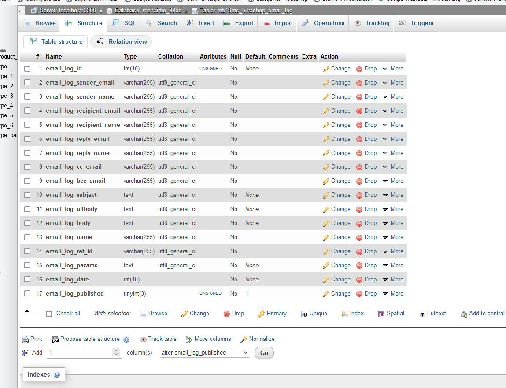The height and width of the screenshot is (388, 506).
Task: Click the Database: mohairbe_99bb breadcrumb link
Action: point(148,11)
